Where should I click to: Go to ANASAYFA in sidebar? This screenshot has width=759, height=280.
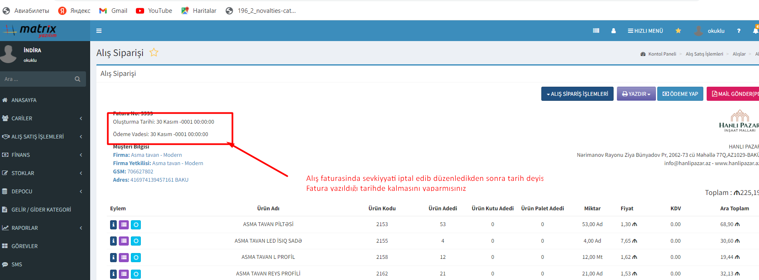click(x=24, y=100)
